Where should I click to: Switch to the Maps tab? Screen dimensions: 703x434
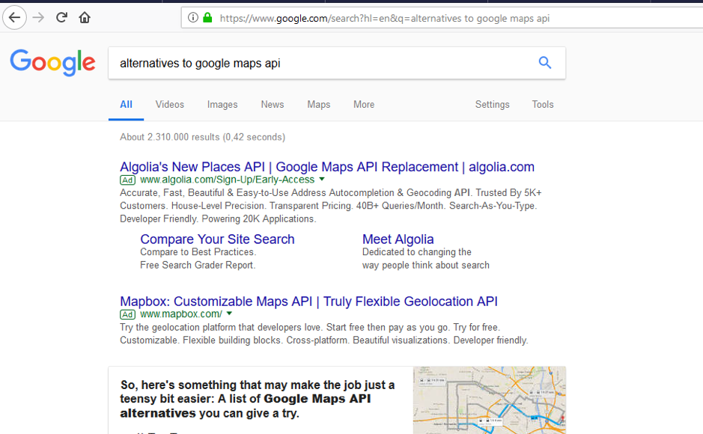319,104
